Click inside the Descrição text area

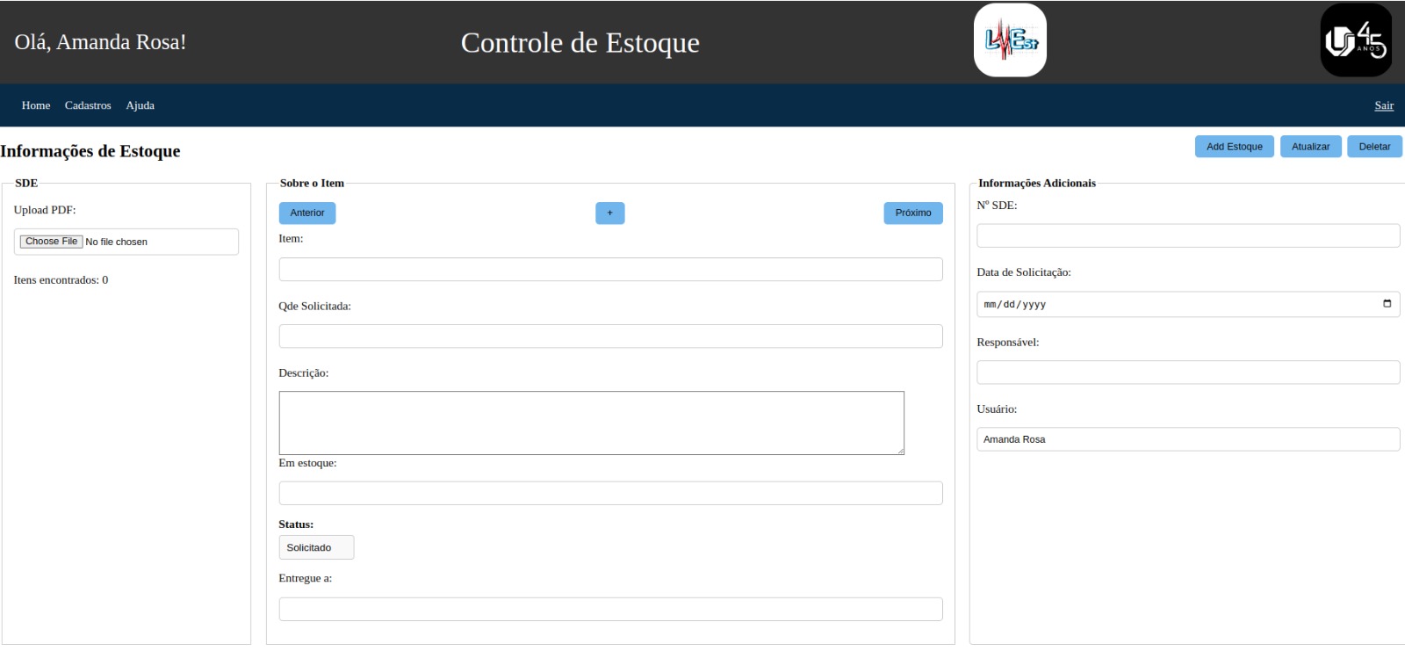point(591,423)
